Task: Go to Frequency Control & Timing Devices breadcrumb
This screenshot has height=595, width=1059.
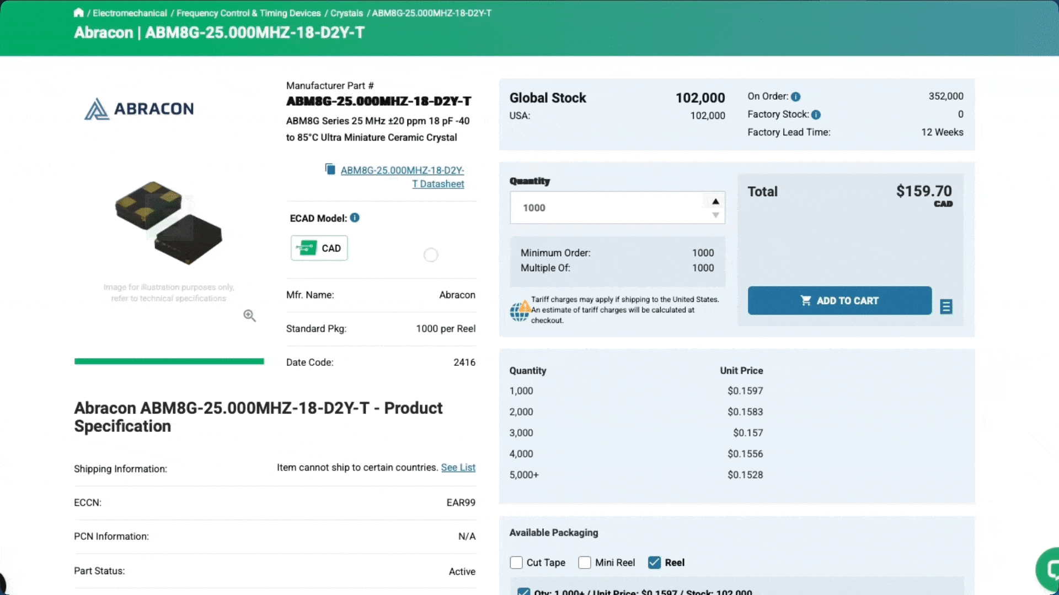Action: point(248,13)
